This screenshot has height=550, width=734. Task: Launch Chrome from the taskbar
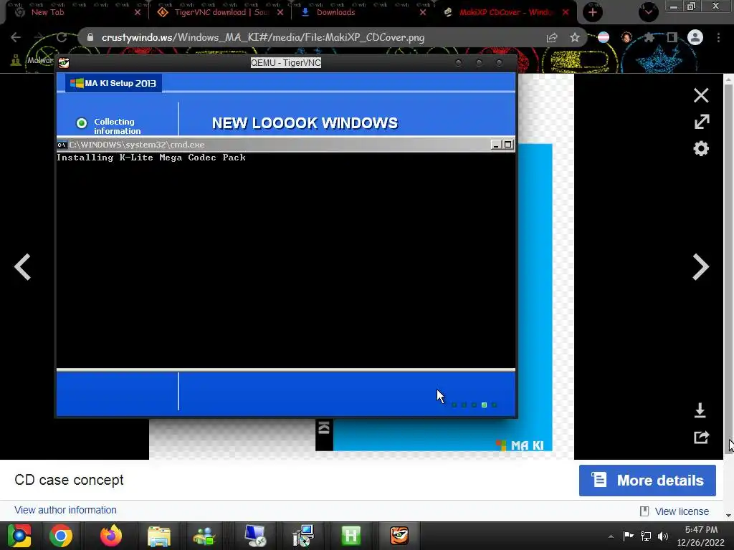click(61, 536)
